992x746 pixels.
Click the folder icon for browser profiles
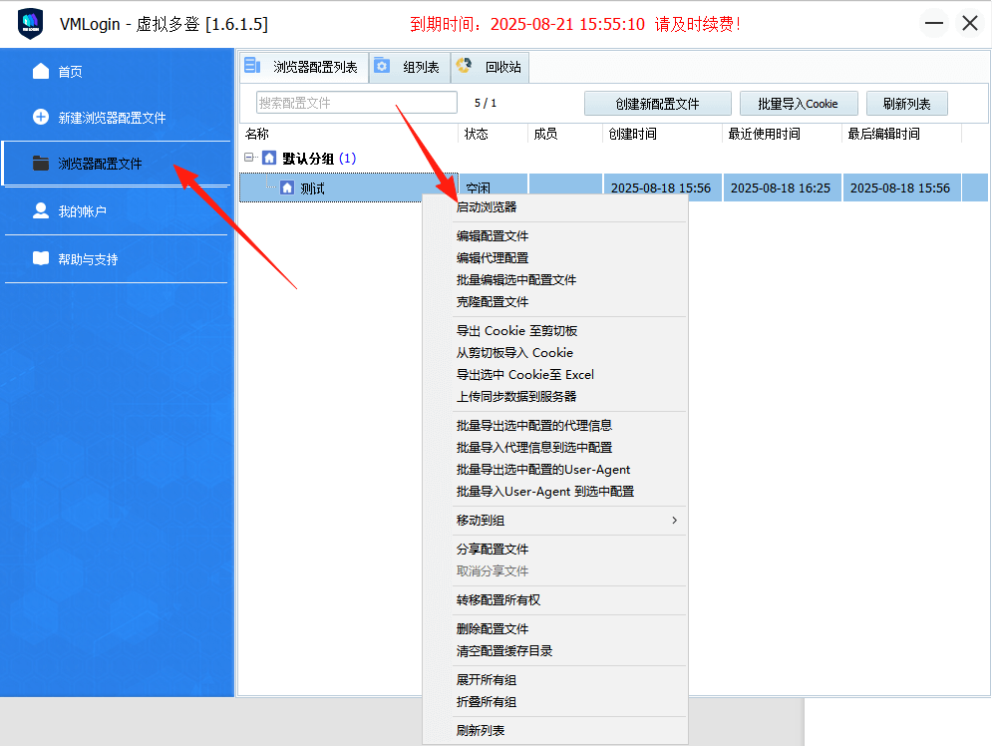point(41,163)
